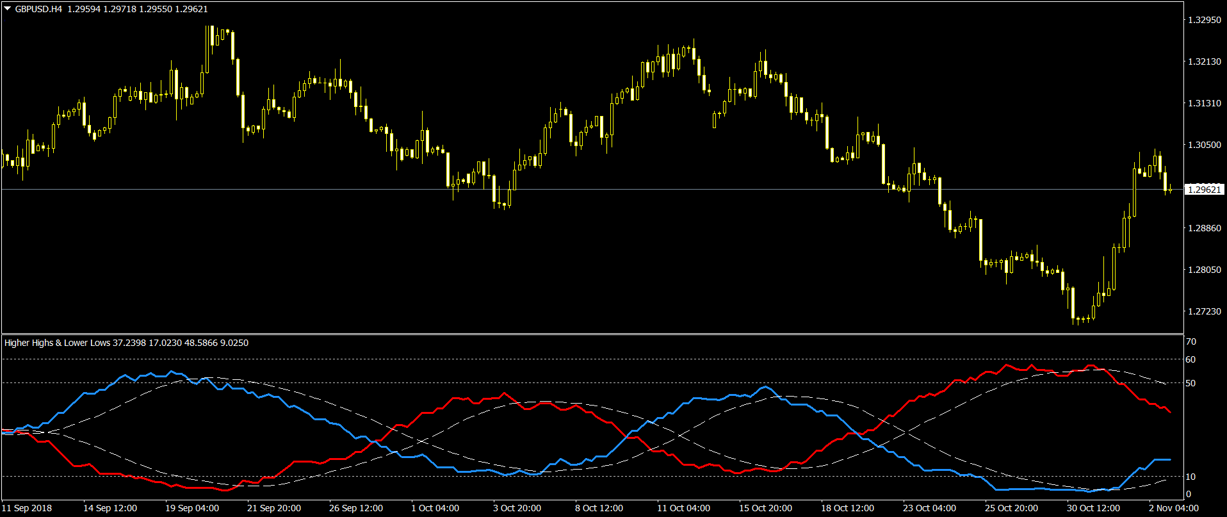Click the 3 Oct 20:00 time label

[517, 508]
